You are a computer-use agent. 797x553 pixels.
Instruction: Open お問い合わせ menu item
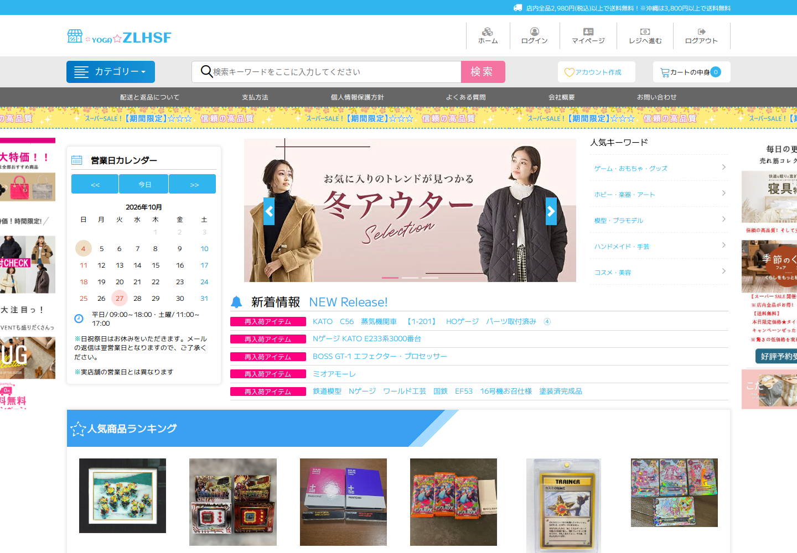pos(657,97)
